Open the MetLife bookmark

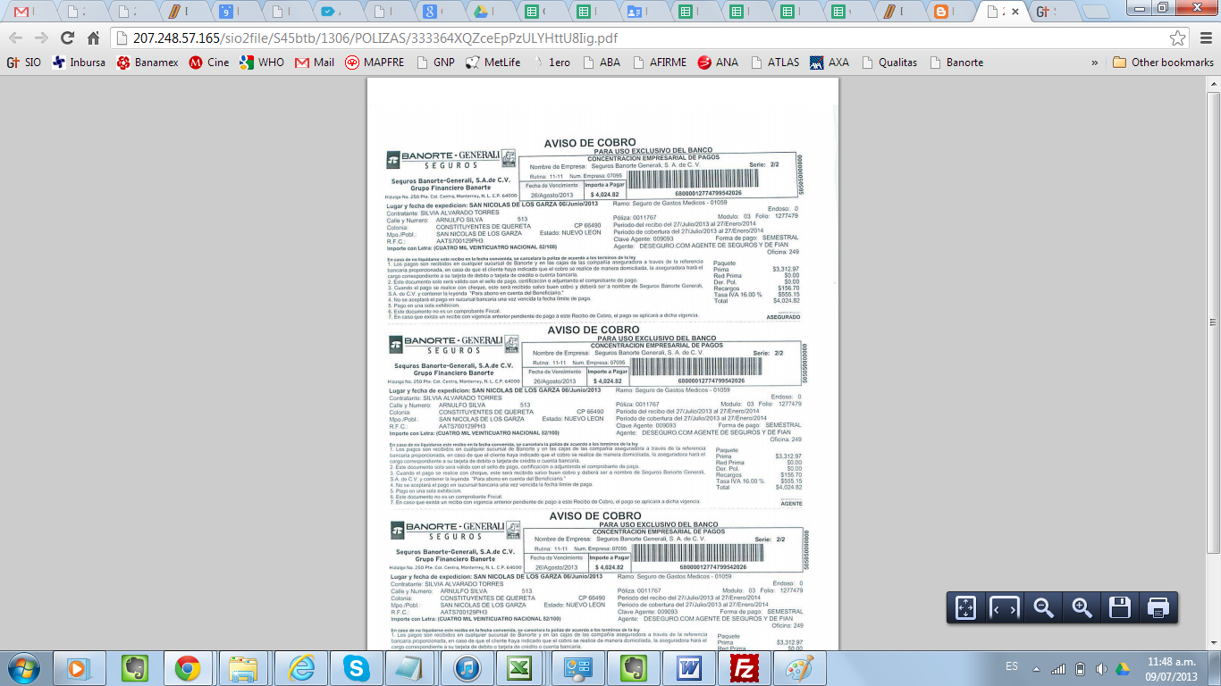pyautogui.click(x=493, y=63)
